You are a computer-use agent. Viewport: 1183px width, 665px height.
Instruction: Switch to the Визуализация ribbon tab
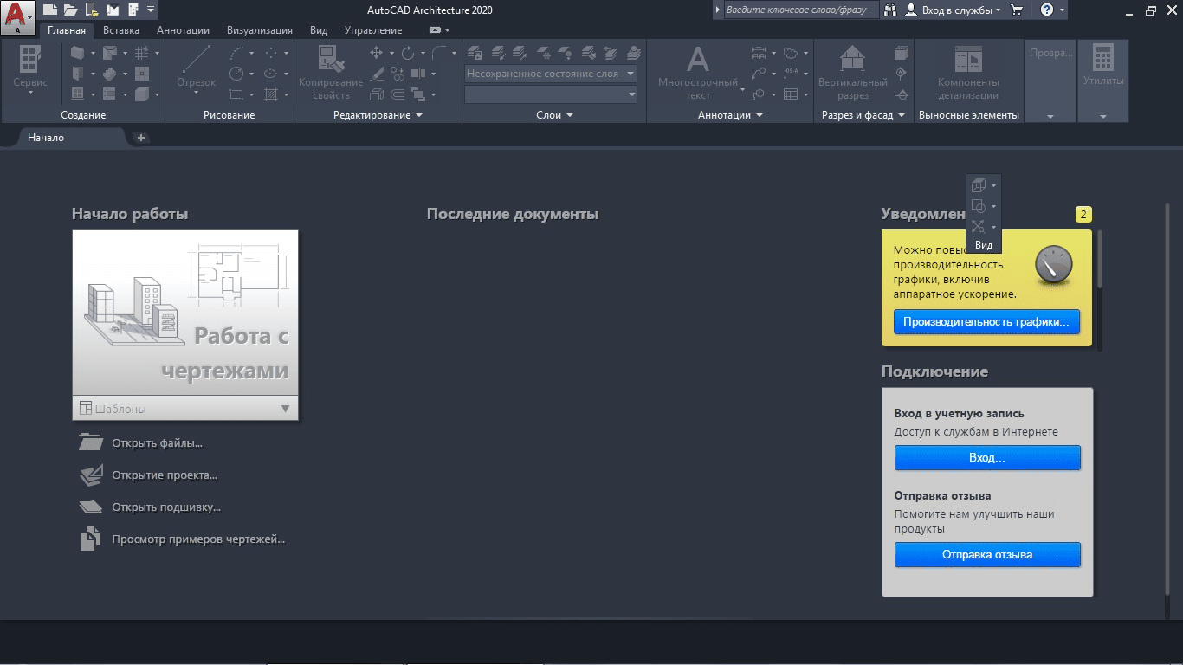[260, 30]
